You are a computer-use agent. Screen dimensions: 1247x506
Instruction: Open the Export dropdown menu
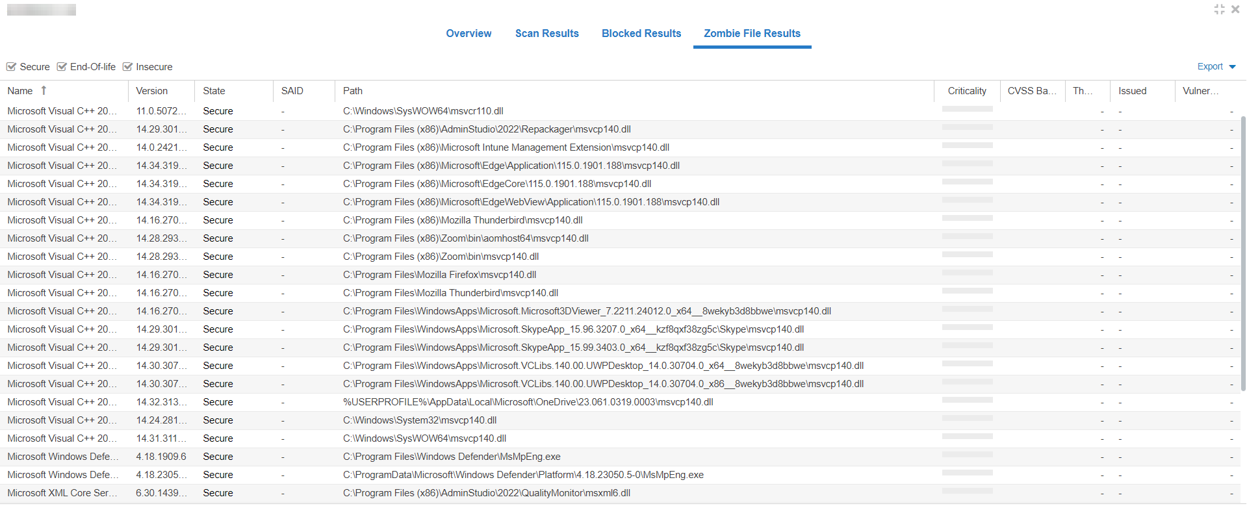click(1210, 66)
